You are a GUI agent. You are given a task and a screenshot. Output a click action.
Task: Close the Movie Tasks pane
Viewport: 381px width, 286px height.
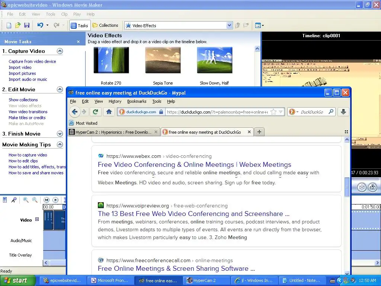tap(78, 42)
